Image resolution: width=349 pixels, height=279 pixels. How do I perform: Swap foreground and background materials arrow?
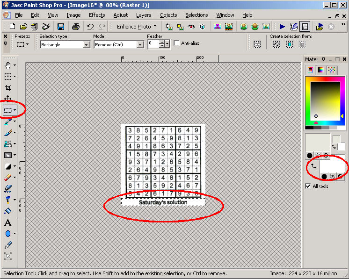click(x=313, y=166)
